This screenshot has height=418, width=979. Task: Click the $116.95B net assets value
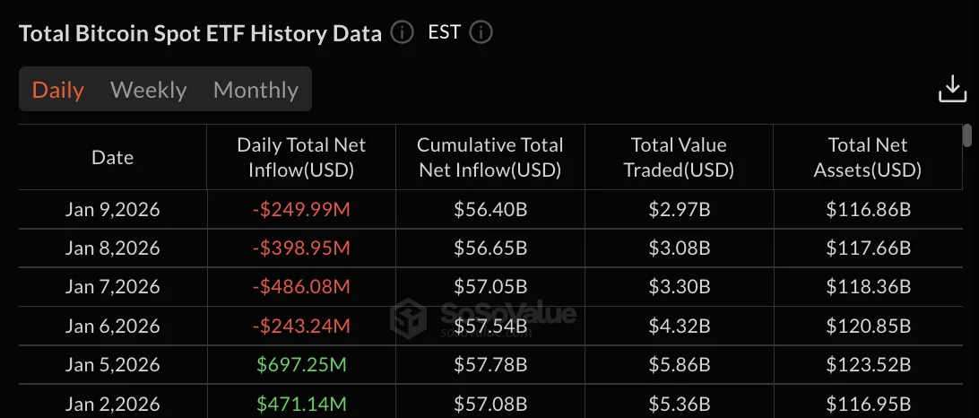(867, 405)
